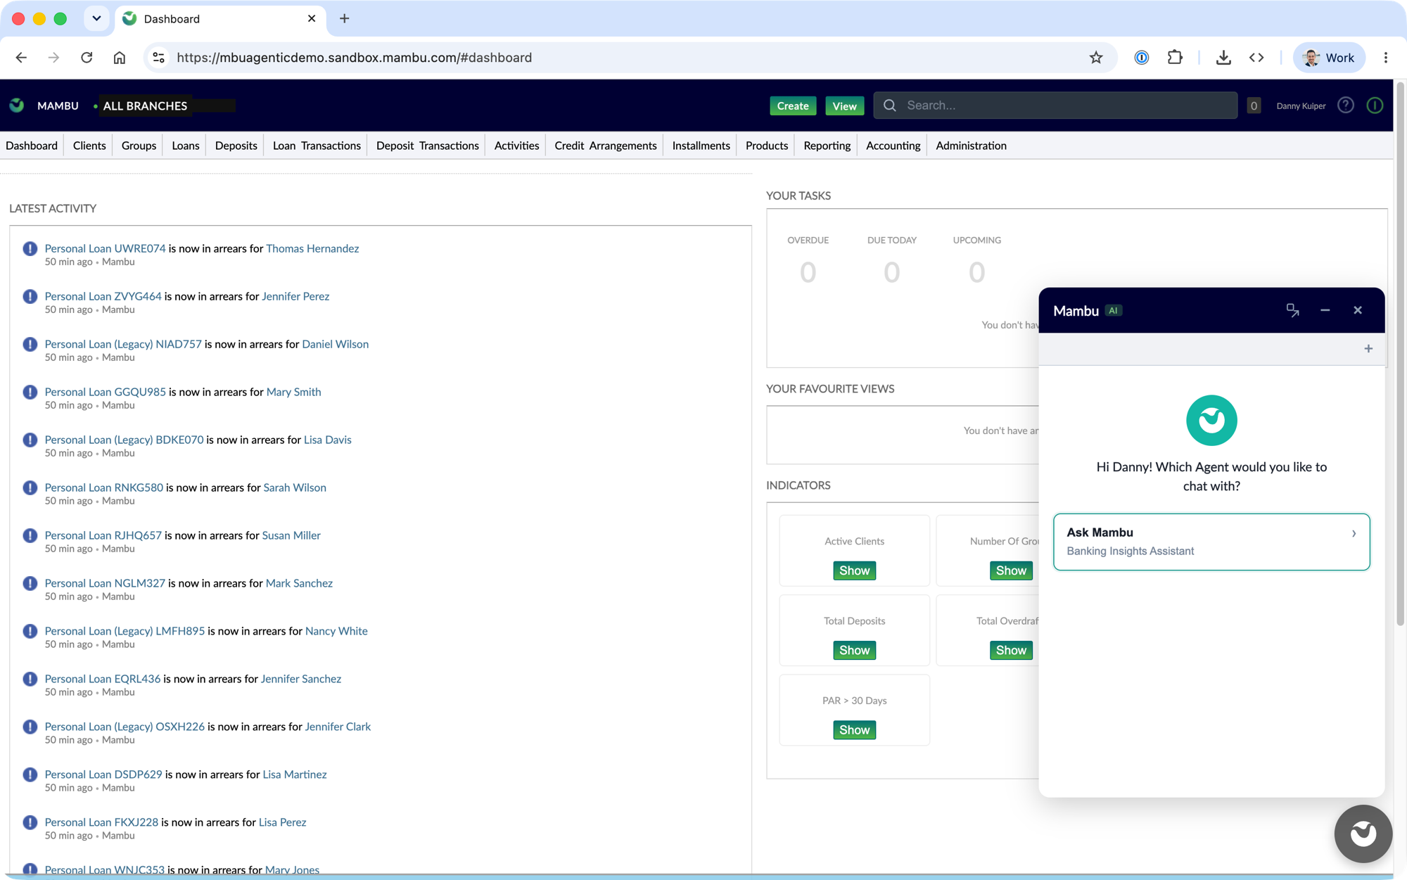Show the Total Deposits indicator
The height and width of the screenshot is (880, 1407).
tap(854, 650)
